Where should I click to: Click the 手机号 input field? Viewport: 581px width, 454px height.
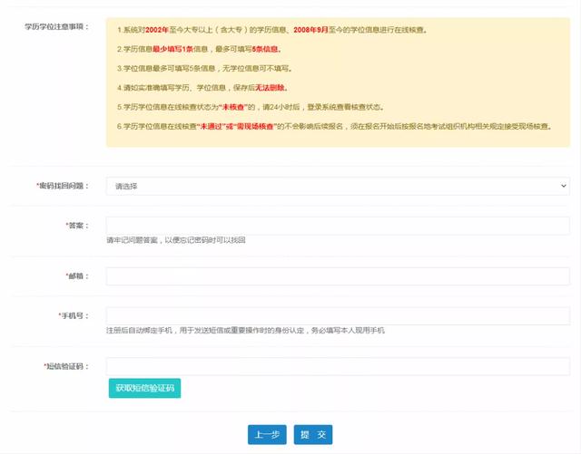coord(337,315)
